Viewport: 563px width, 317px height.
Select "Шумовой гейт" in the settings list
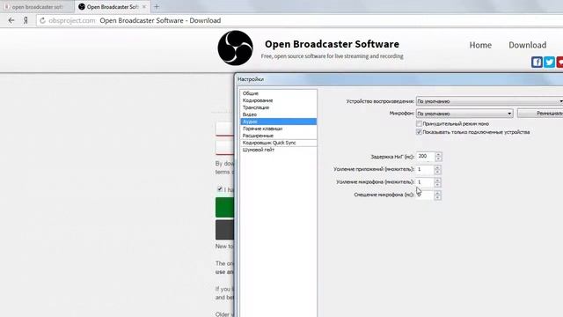click(278, 150)
